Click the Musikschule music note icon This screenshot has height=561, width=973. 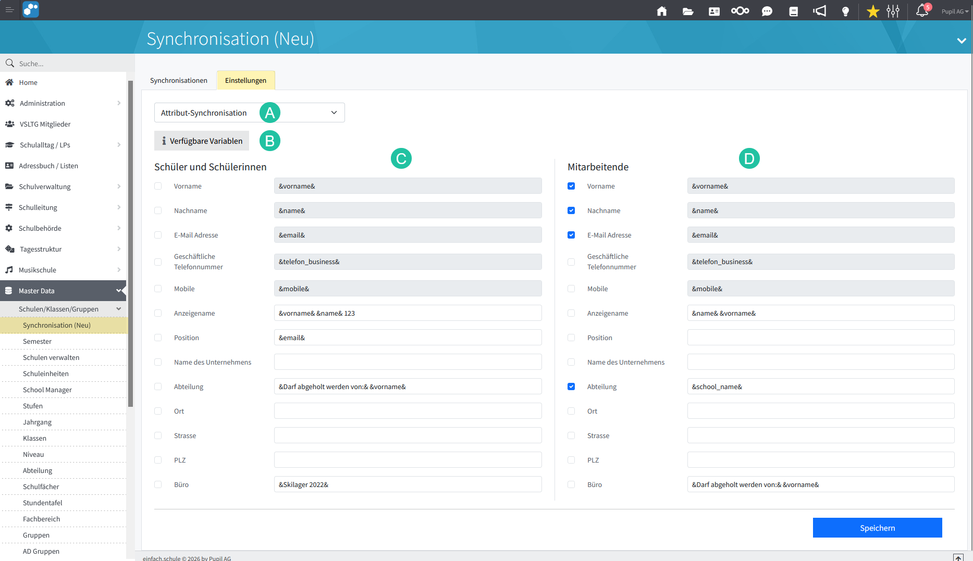point(9,270)
